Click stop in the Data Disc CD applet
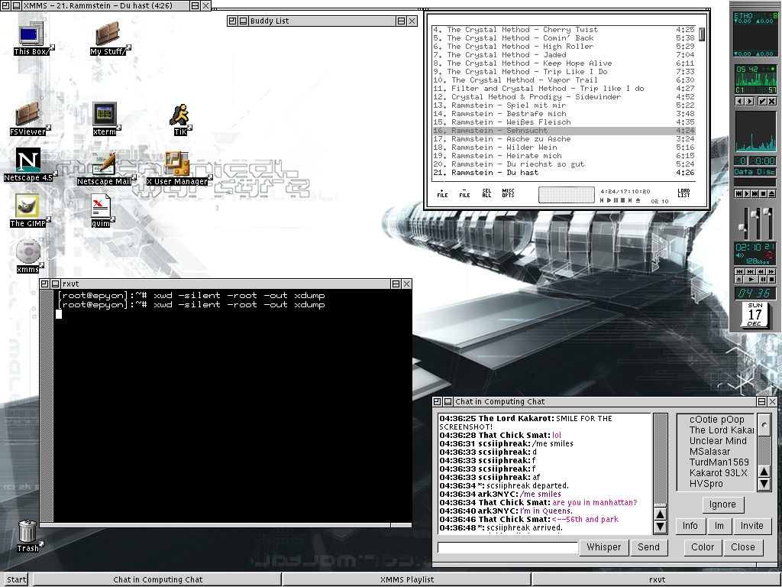Screen dimensions: 782x587 click(763, 193)
